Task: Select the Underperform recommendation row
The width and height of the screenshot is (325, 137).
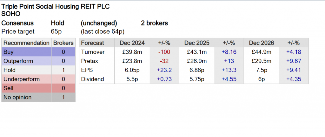Action: coord(38,79)
